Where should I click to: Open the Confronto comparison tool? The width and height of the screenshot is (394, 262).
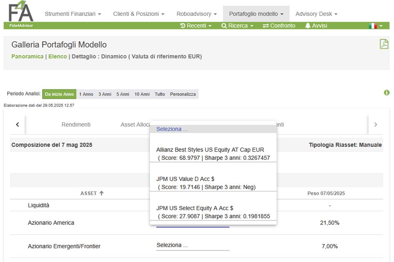click(x=279, y=26)
